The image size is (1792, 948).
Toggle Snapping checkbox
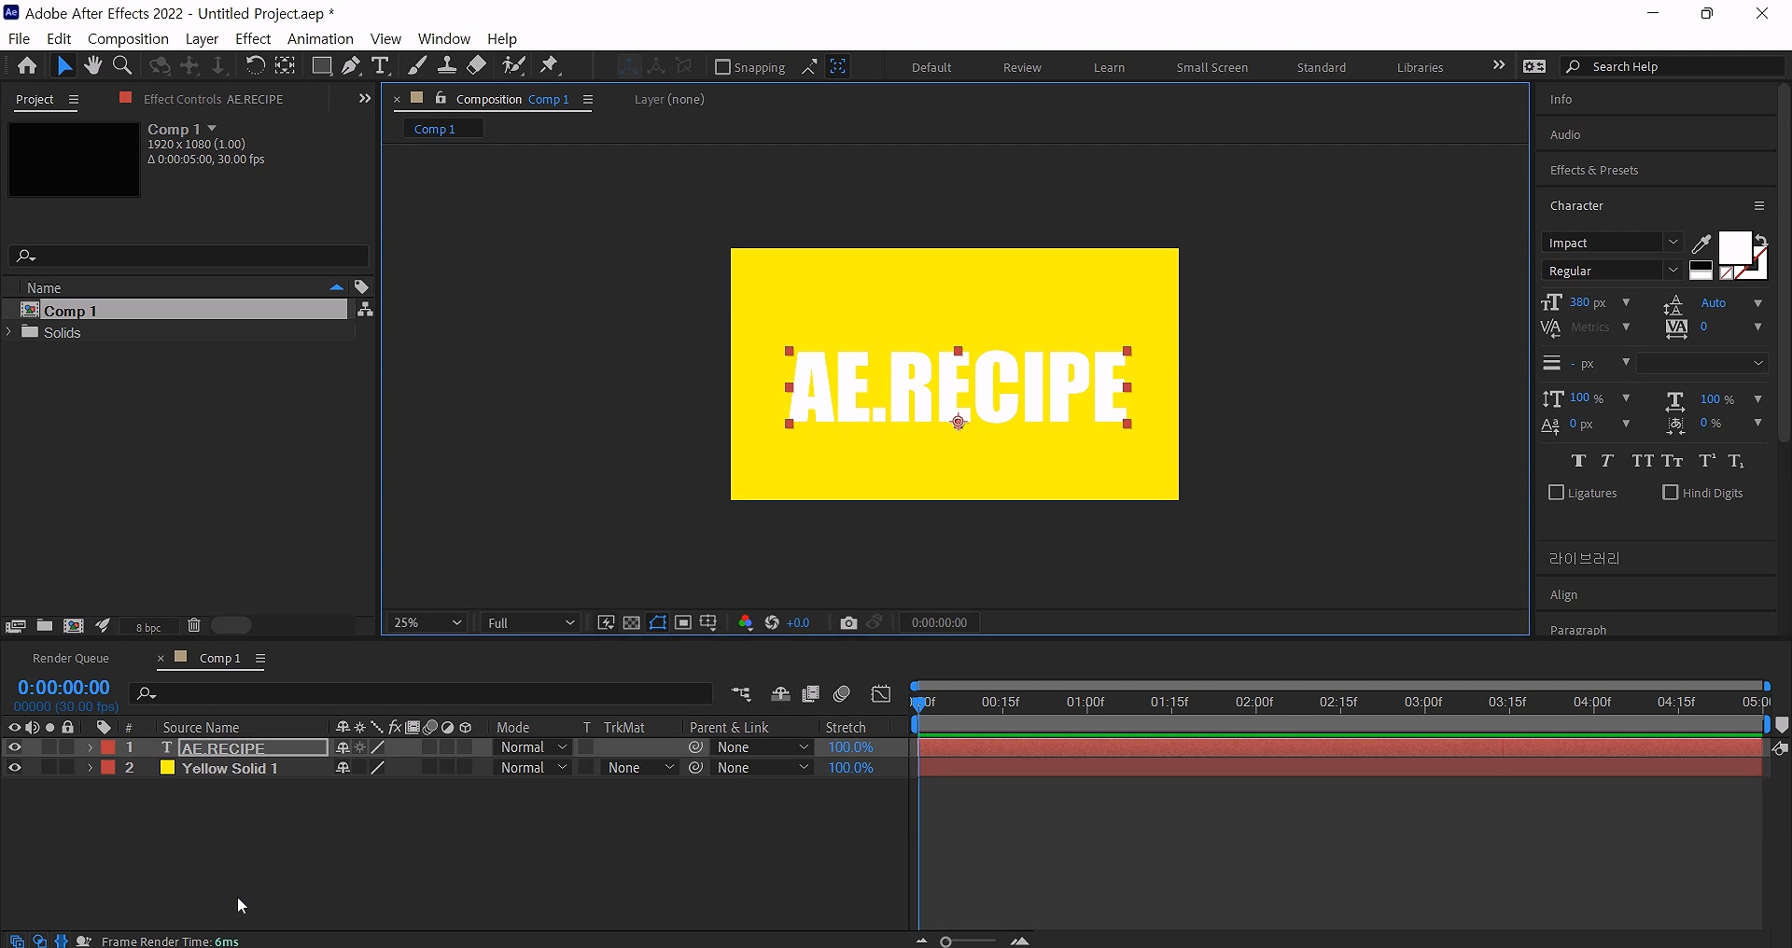722,67
